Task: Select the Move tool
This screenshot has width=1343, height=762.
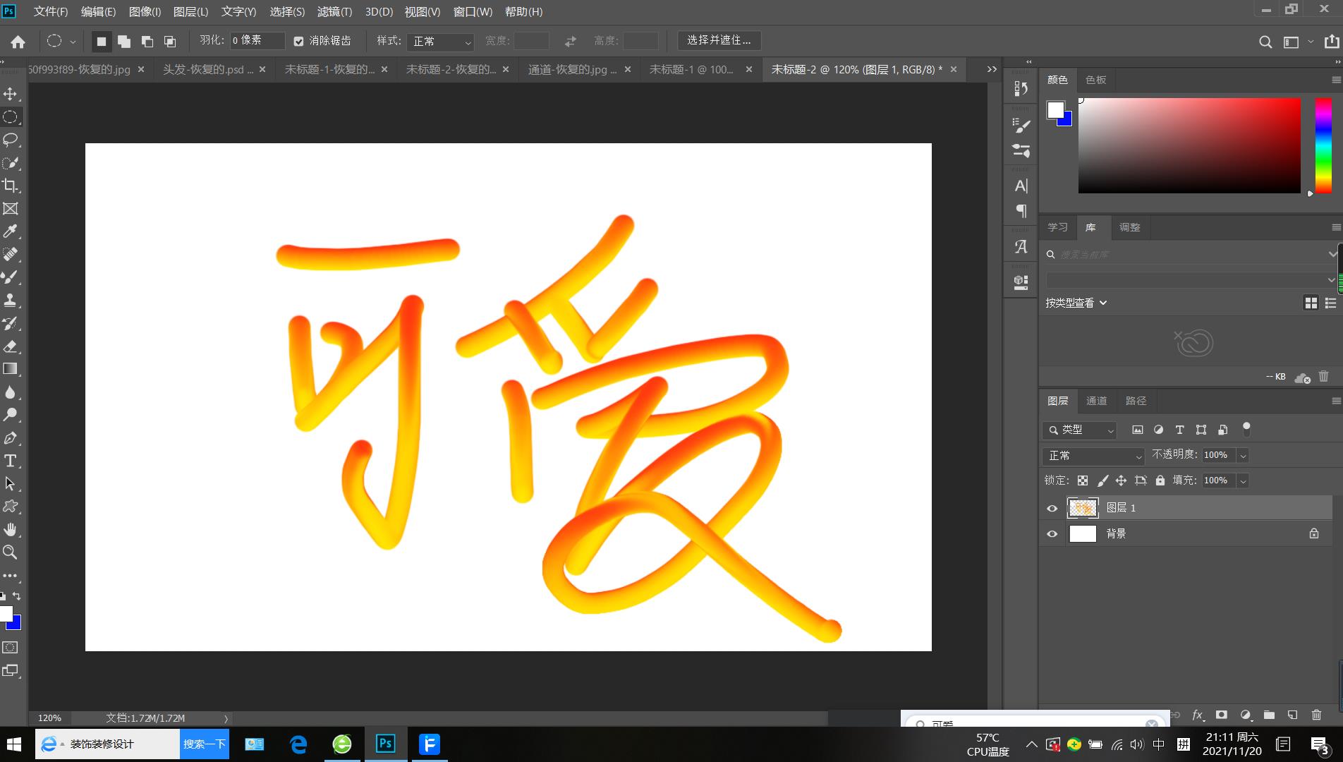Action: point(11,94)
